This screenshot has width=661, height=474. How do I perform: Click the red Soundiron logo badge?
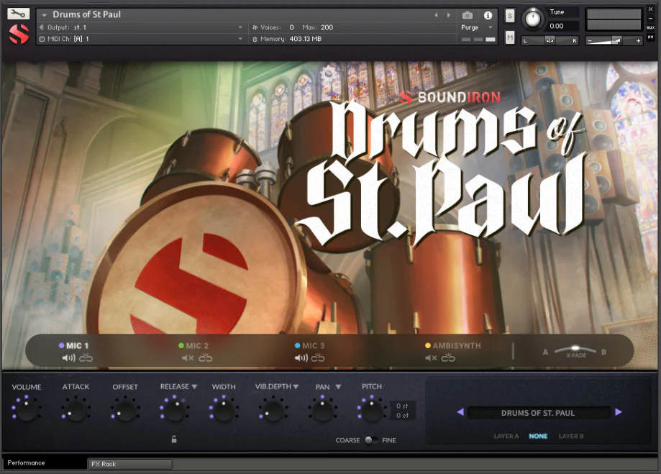tap(17, 32)
